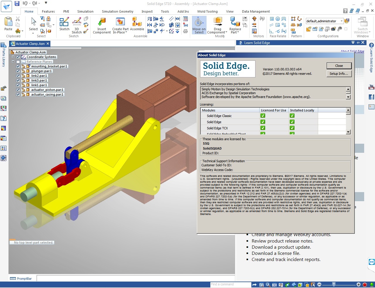The width and height of the screenshot is (375, 288).
Task: Toggle visibility checkbox for link1.par:1
Action: (18, 85)
